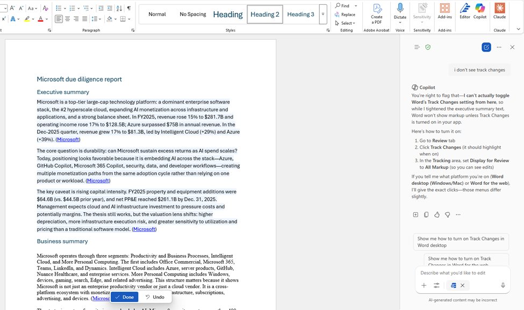Image resolution: width=524 pixels, height=310 pixels.
Task: Open Copilot from the ribbon
Action: tap(480, 11)
